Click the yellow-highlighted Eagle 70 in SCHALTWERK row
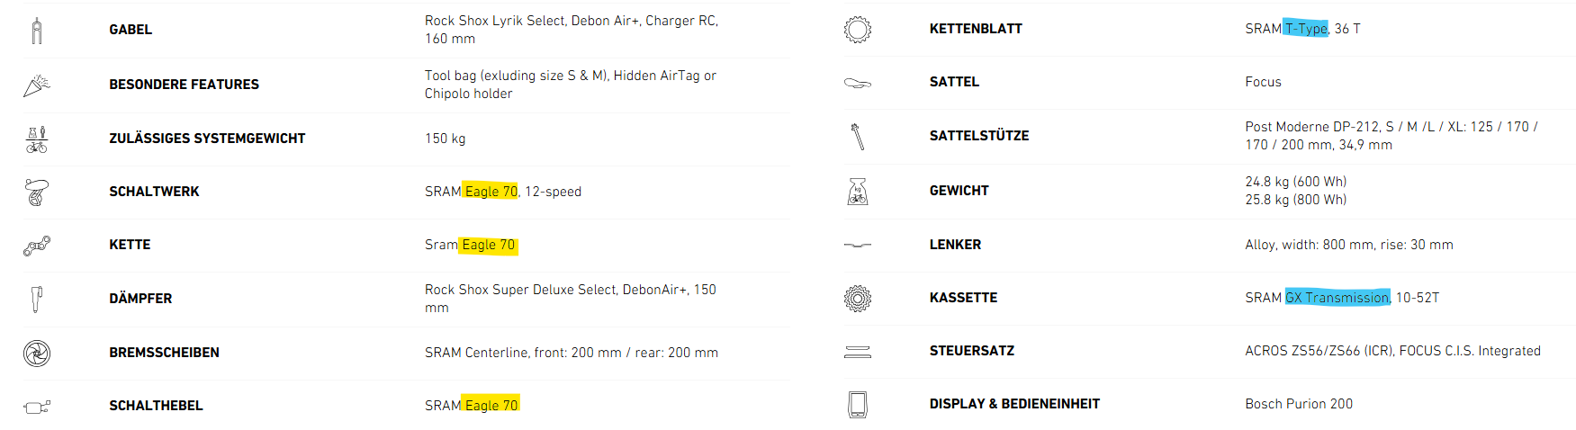 click(491, 192)
